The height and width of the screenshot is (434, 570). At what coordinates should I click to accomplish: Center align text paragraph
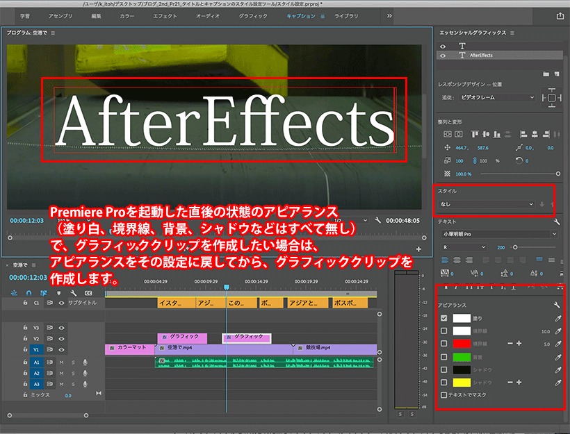tap(457, 260)
